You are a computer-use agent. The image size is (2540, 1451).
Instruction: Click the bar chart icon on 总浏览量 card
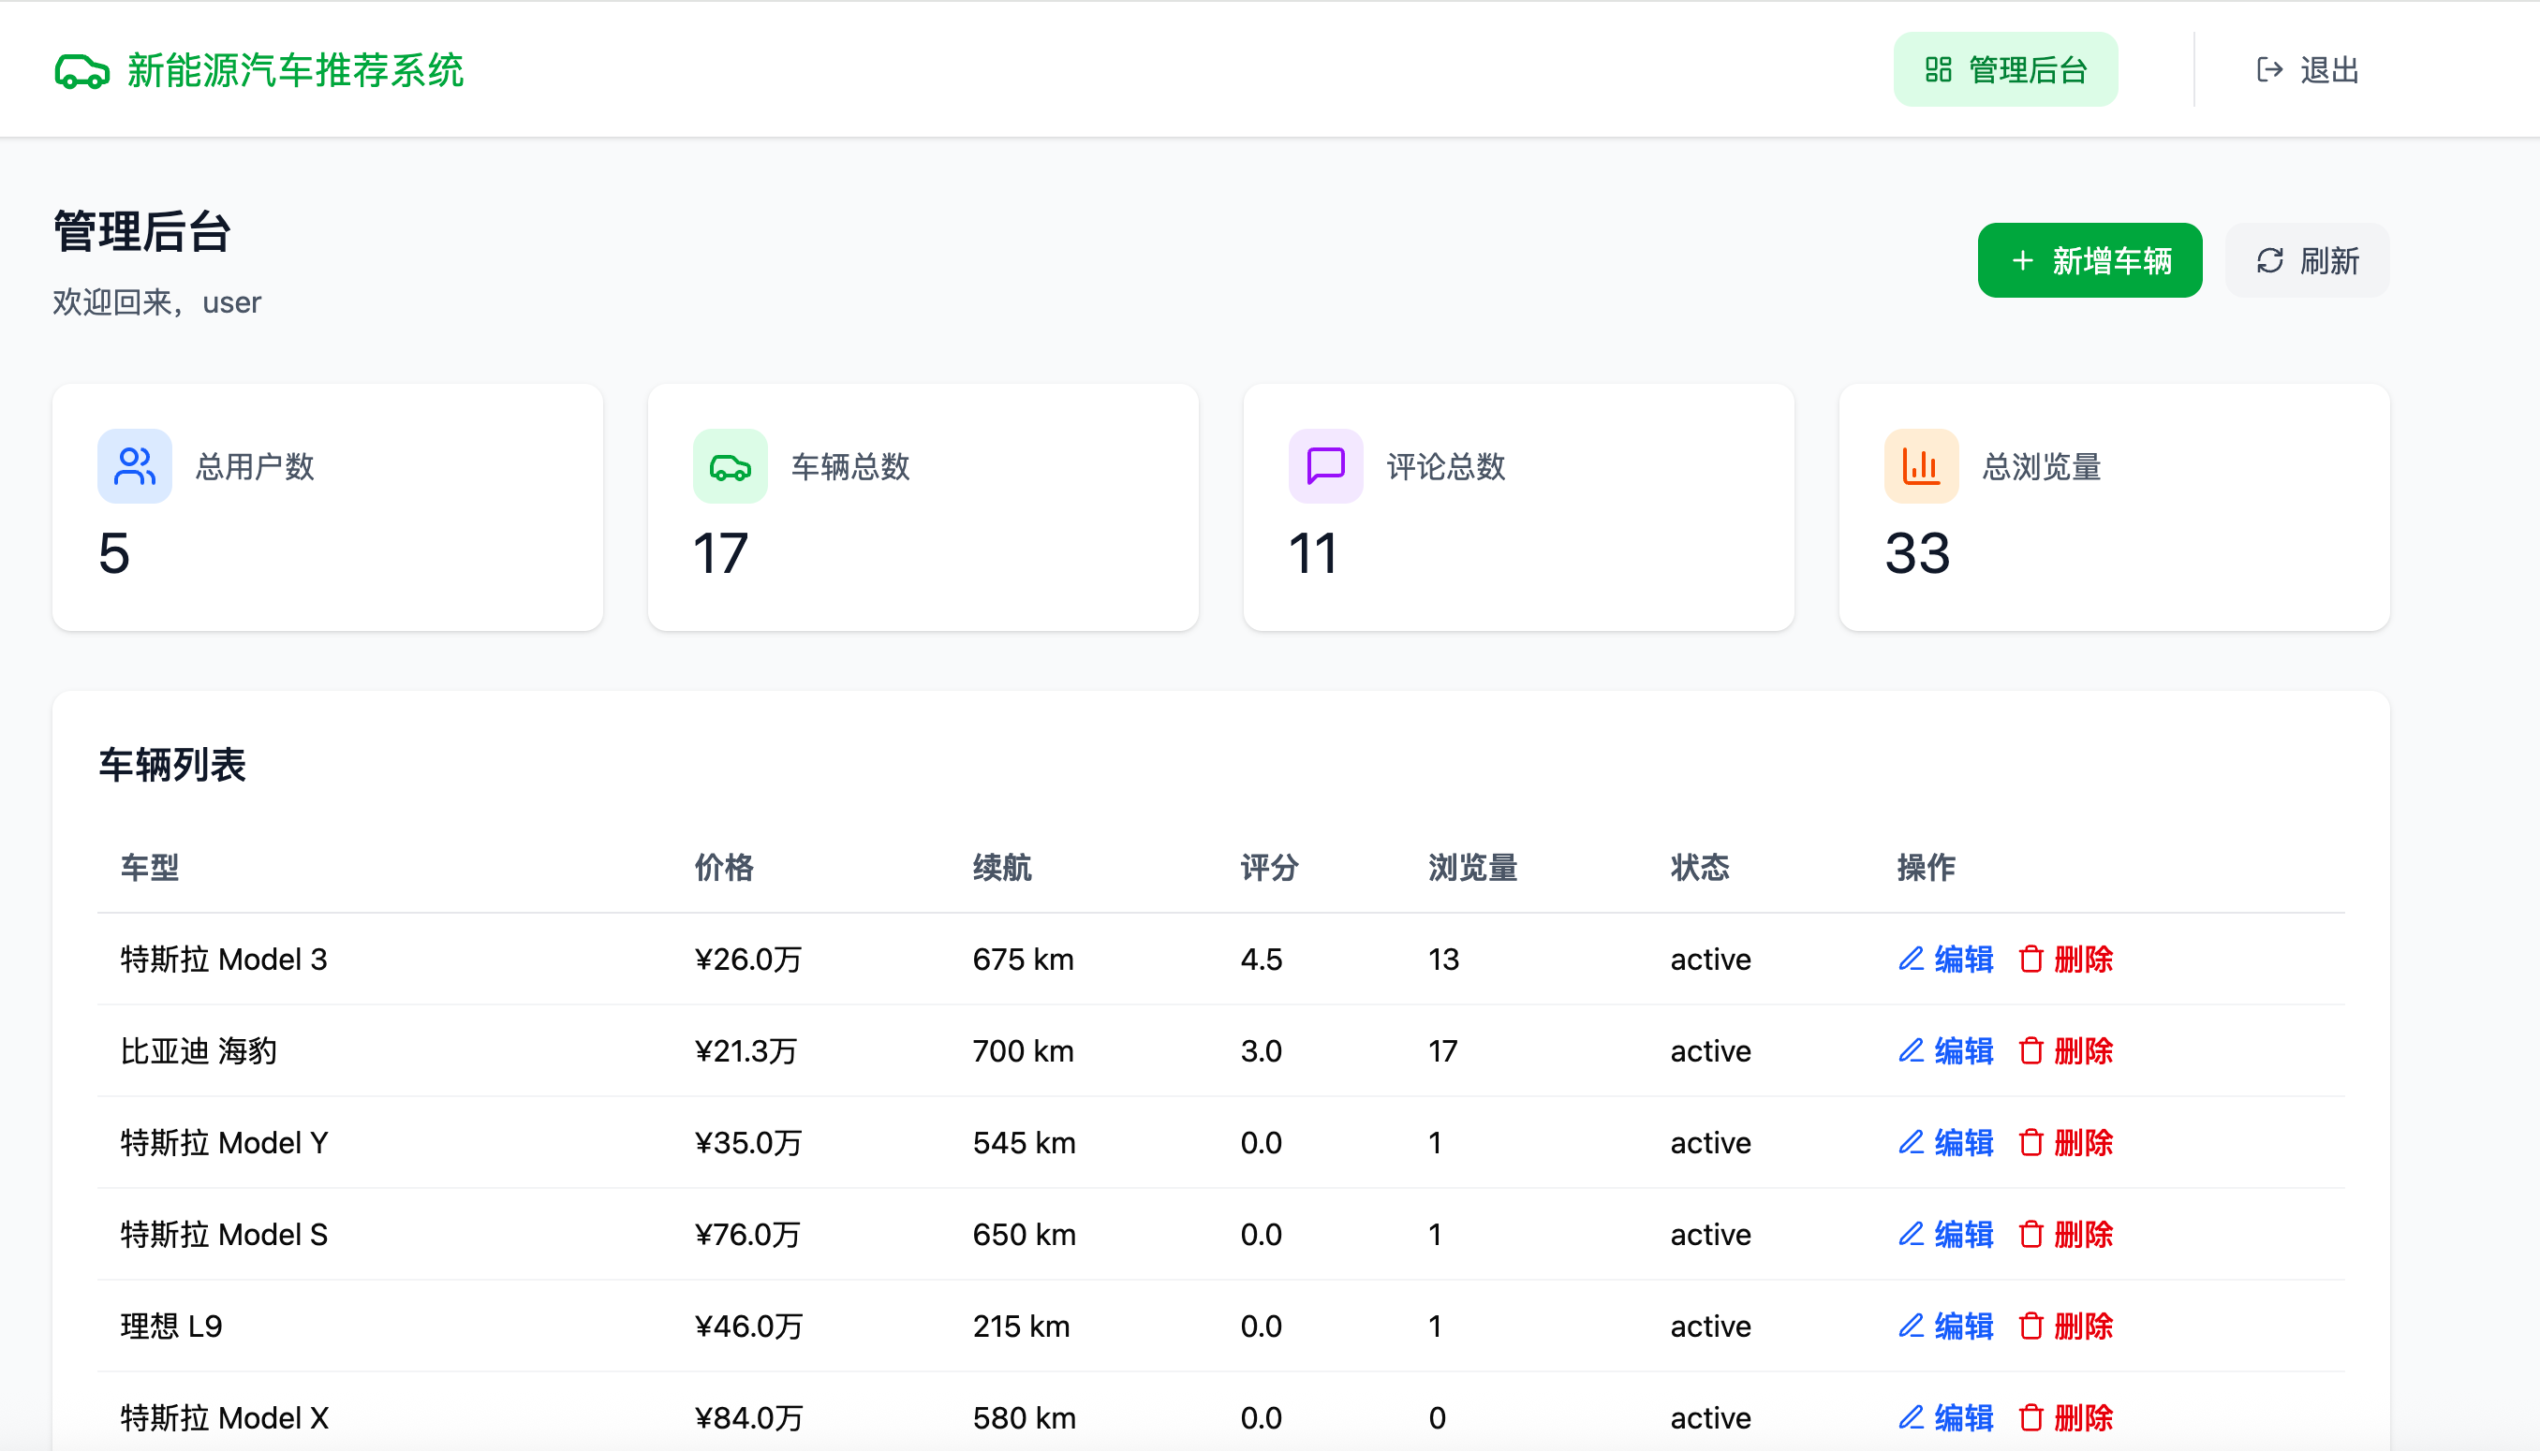(x=1920, y=466)
